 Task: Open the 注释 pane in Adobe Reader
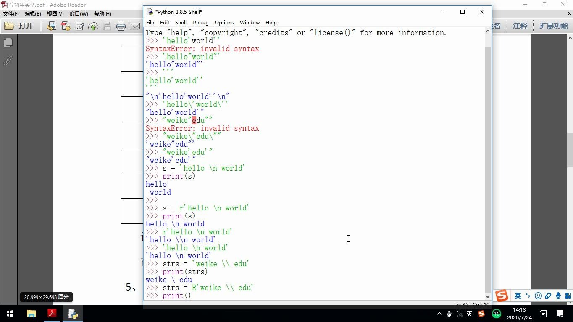[520, 26]
